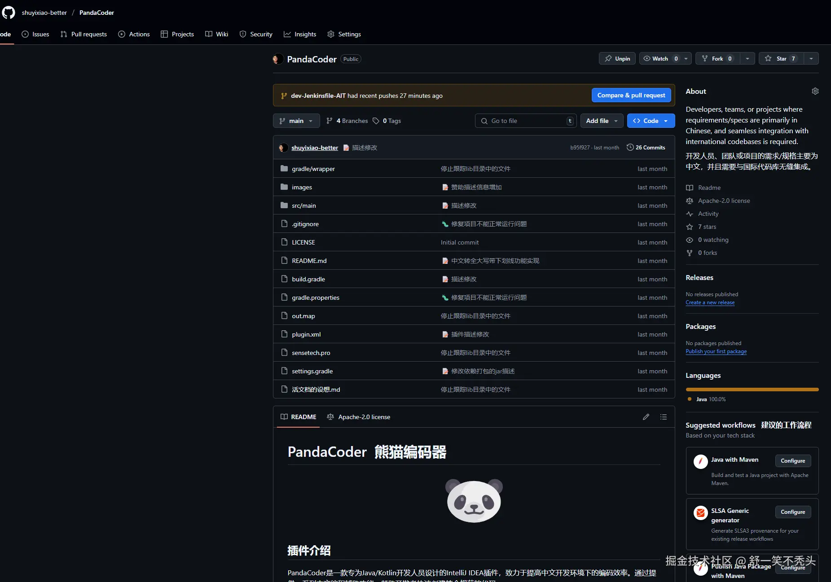This screenshot has width=831, height=582.
Task: Configure Java with Maven workflow
Action: tap(793, 461)
